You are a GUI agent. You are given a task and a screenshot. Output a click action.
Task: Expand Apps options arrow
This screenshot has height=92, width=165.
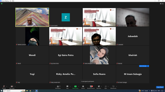108,86
